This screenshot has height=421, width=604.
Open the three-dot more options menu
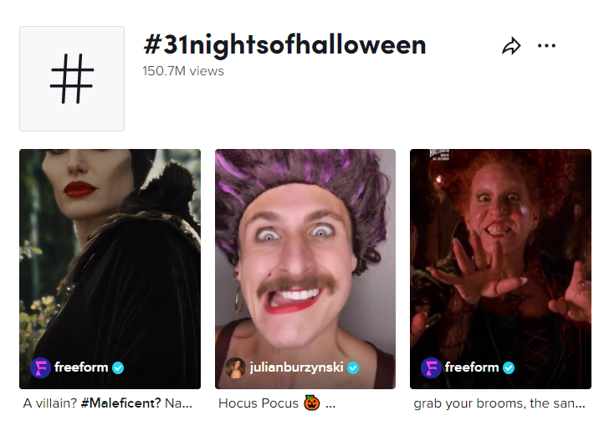pyautogui.click(x=546, y=46)
